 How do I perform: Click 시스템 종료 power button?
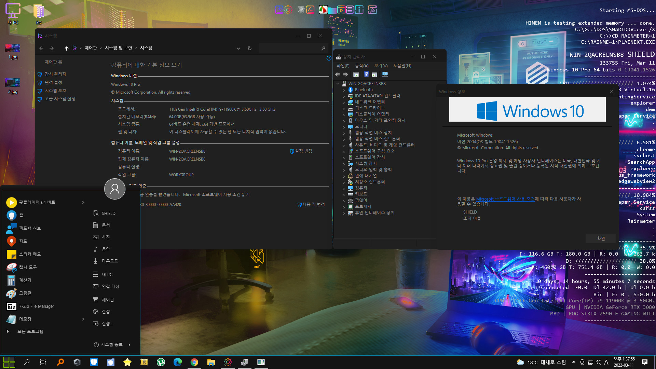[x=108, y=344]
